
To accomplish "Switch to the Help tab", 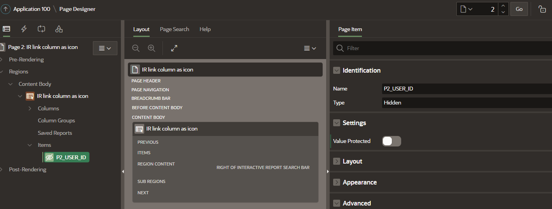I will pos(205,29).
